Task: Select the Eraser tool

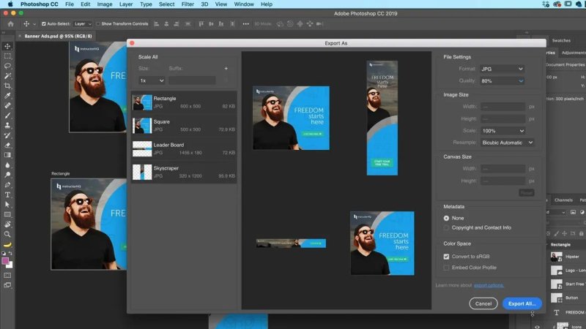Action: 7,145
